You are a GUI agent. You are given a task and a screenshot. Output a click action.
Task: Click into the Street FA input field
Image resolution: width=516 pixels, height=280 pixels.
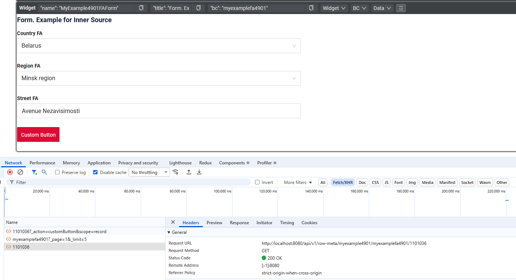[x=159, y=111]
